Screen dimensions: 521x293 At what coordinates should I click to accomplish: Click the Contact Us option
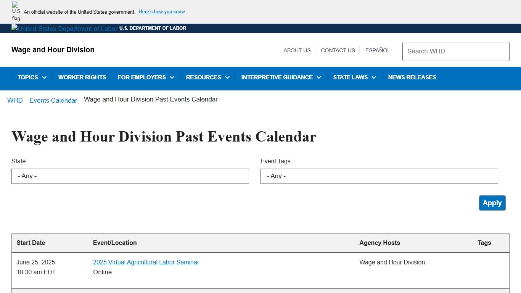pos(338,50)
